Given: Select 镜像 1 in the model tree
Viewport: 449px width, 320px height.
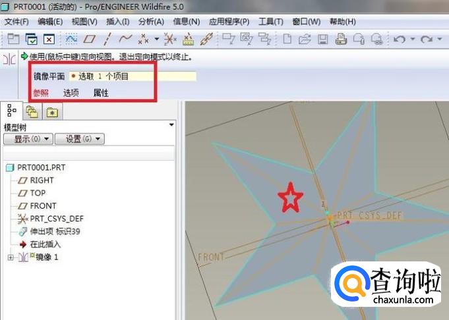Looking at the screenshot, I should 38,257.
